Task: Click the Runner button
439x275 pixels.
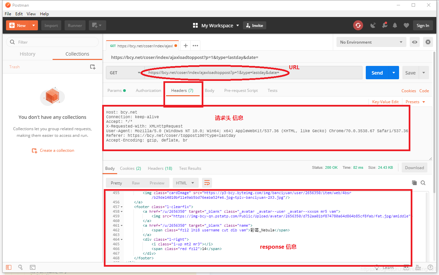Action: pos(75,25)
